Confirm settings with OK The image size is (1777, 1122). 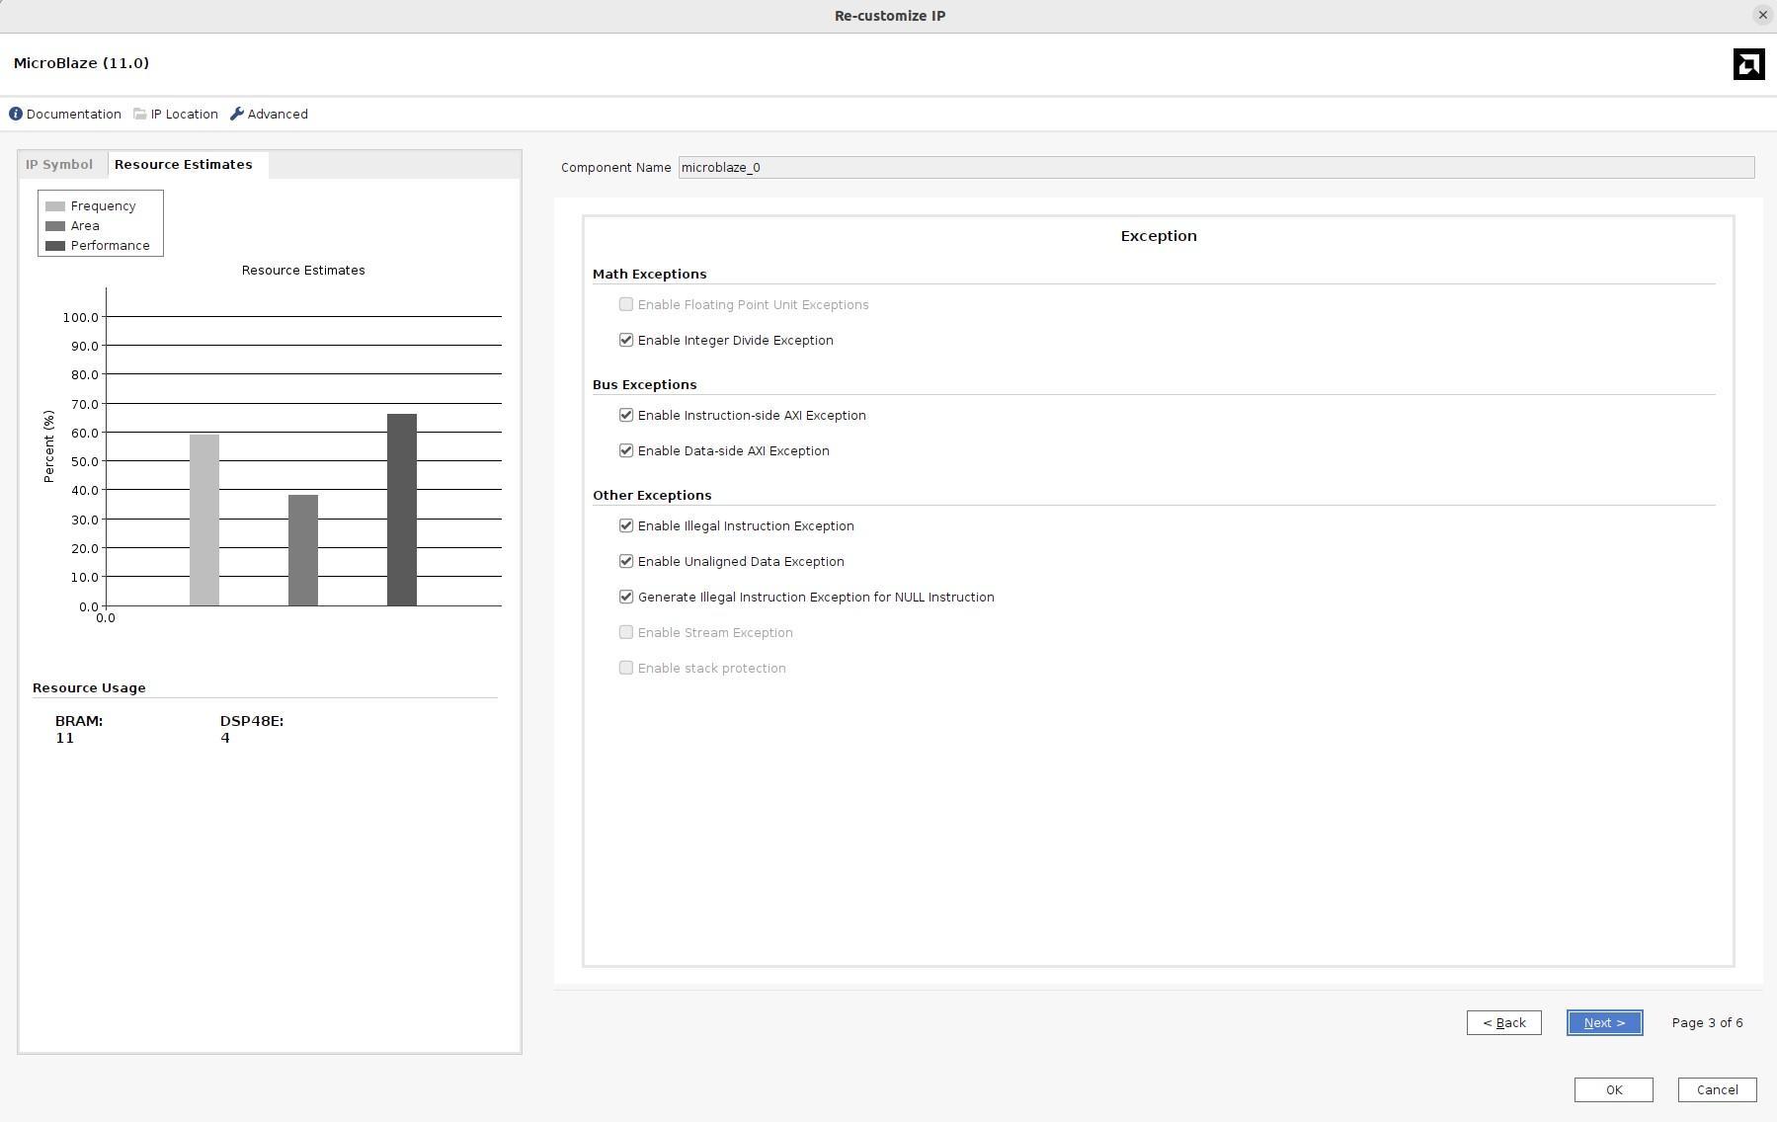(x=1613, y=1090)
